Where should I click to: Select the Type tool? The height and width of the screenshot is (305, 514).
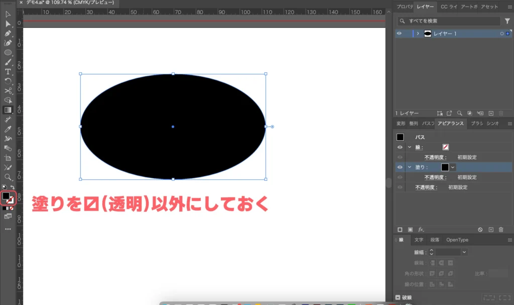[x=8, y=72]
